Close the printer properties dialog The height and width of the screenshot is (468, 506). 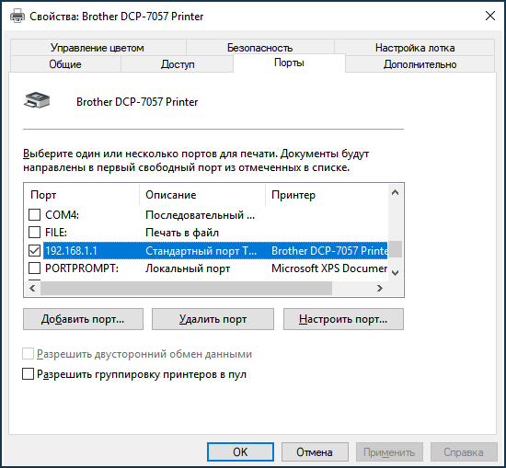[490, 16]
